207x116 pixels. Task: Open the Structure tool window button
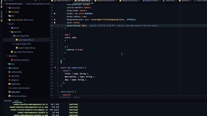(2, 16)
